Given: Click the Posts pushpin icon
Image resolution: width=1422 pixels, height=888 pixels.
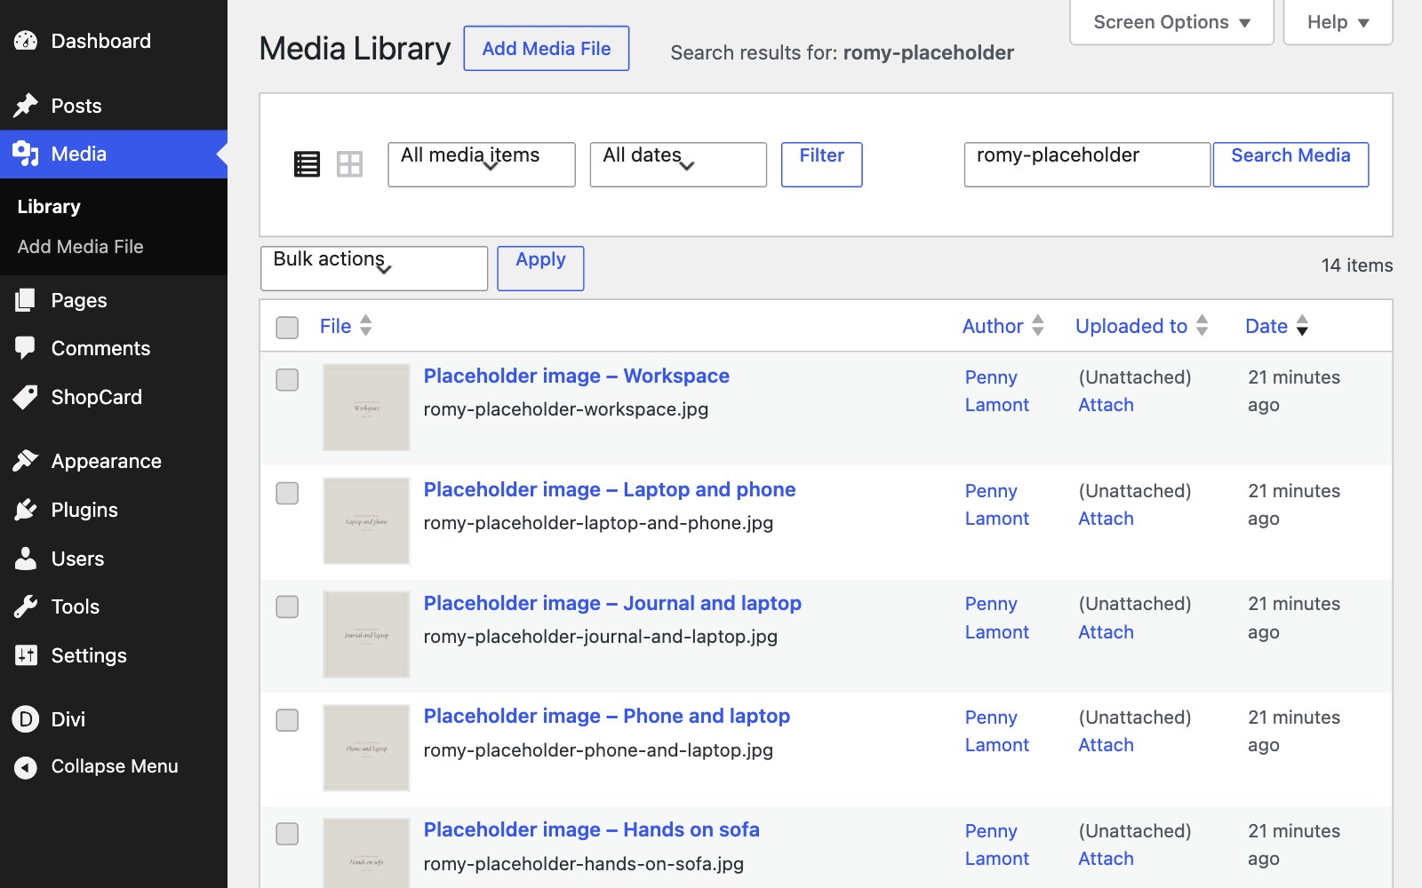Looking at the screenshot, I should tap(26, 106).
